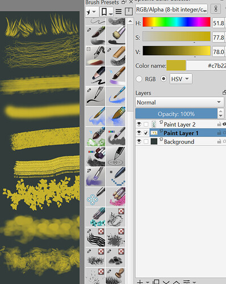Choose the flat brush with purple stroke preset
Viewport: 226px width, 284px height.
coord(95,177)
